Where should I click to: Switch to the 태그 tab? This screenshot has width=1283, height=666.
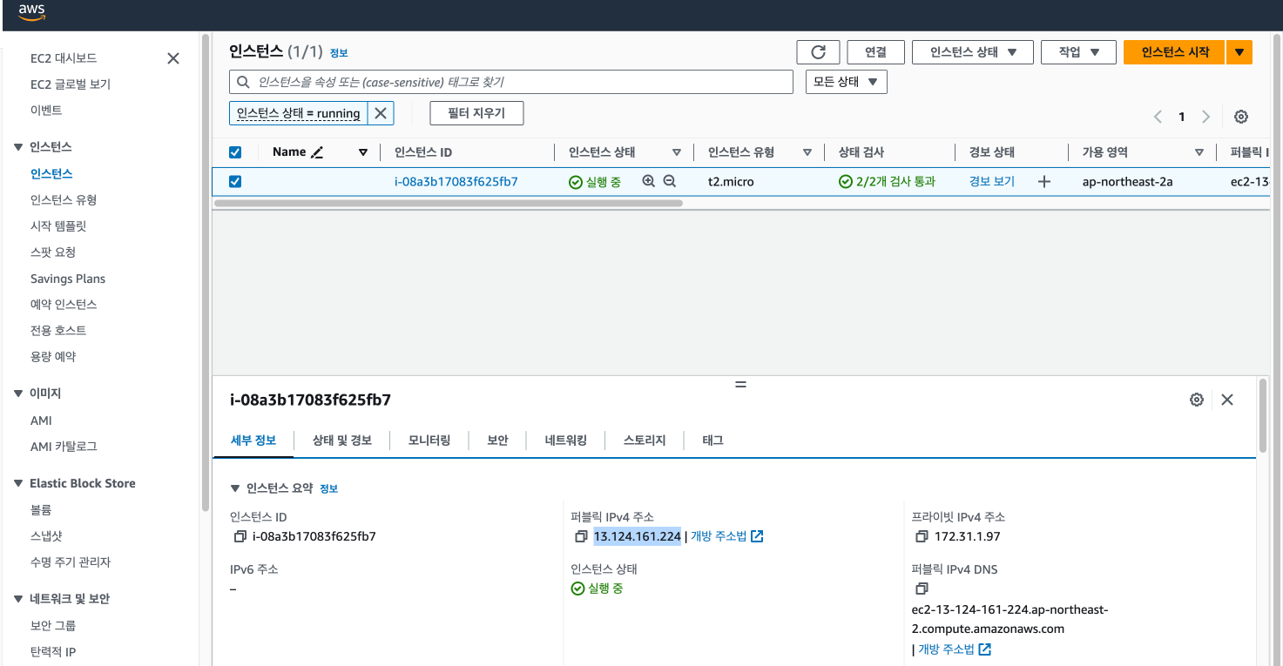tap(712, 441)
